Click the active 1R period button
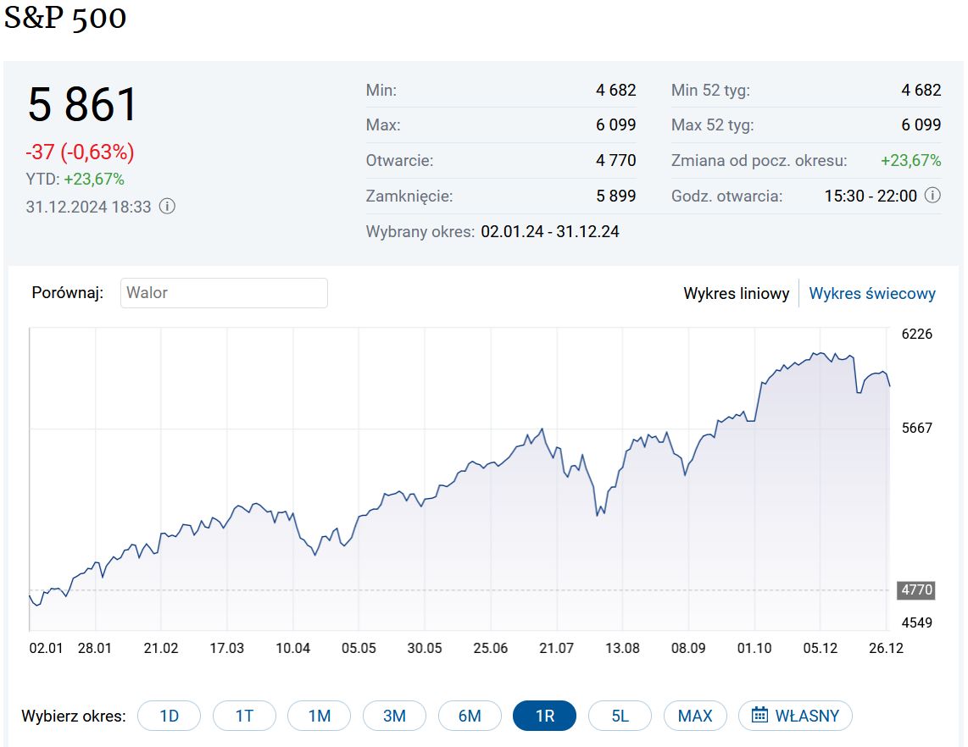Image resolution: width=968 pixels, height=747 pixels. [544, 716]
